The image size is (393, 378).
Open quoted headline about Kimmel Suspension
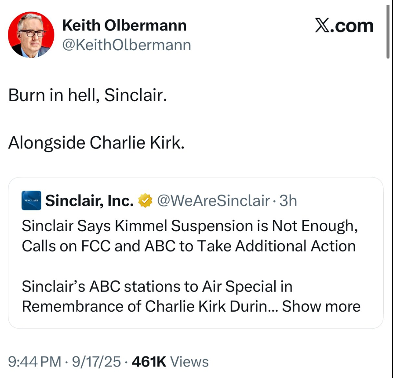coord(190,226)
